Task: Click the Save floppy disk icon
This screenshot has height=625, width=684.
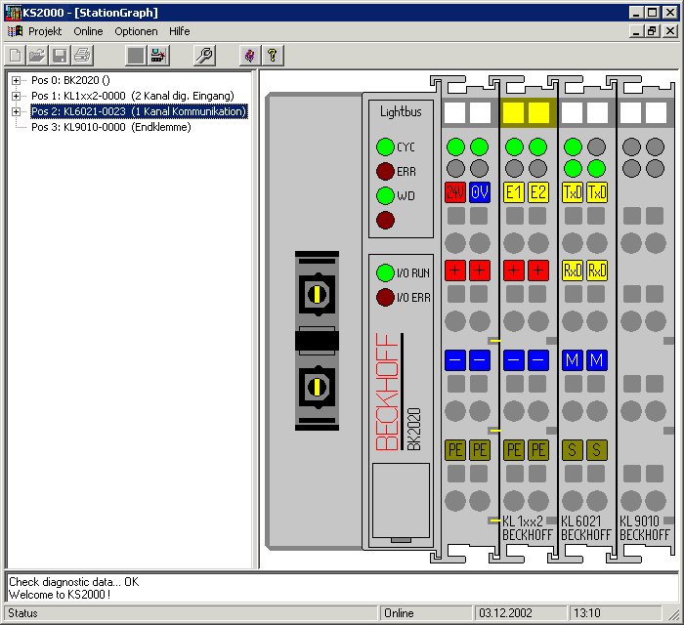Action: click(60, 56)
